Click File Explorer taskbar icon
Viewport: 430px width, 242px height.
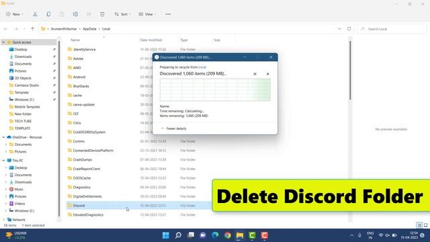(240, 235)
